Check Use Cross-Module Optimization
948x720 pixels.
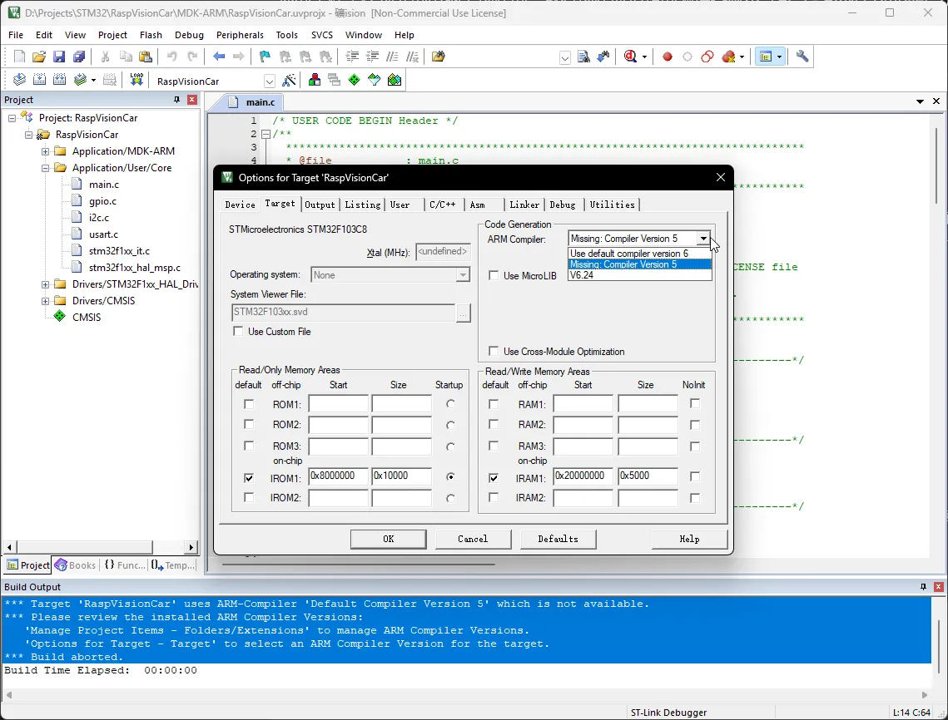[x=494, y=352]
